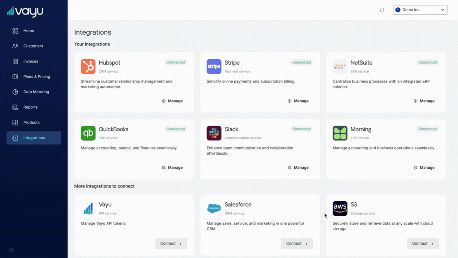Click the Vayu API service logo

click(88, 208)
